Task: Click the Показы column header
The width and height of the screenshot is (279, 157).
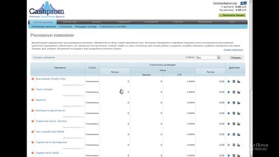Action: (115, 72)
